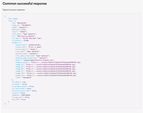Screen dimensions: 143x113
Task: Click the "image_72" URL line
Action: [45, 71]
